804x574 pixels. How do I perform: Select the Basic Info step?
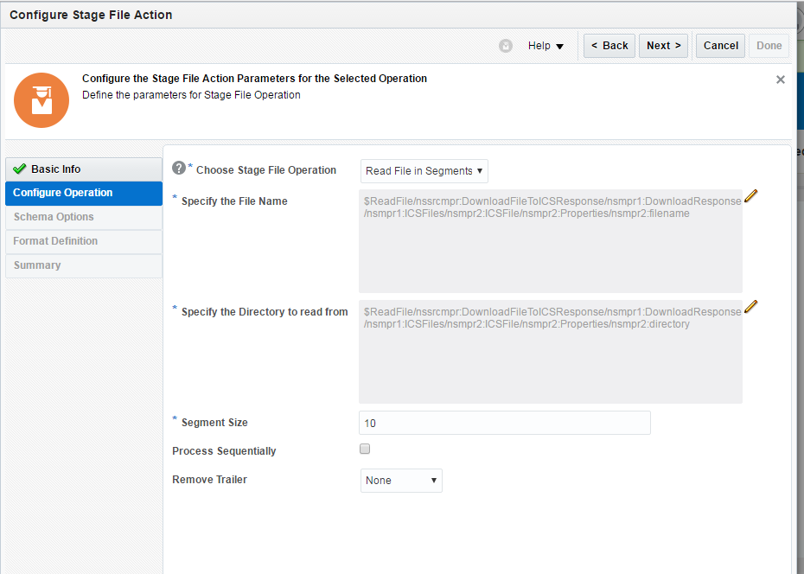[x=56, y=169]
